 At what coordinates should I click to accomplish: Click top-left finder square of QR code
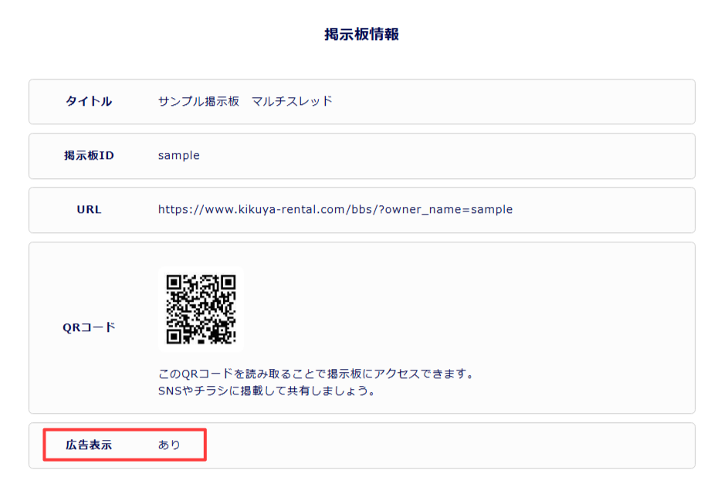point(174,283)
